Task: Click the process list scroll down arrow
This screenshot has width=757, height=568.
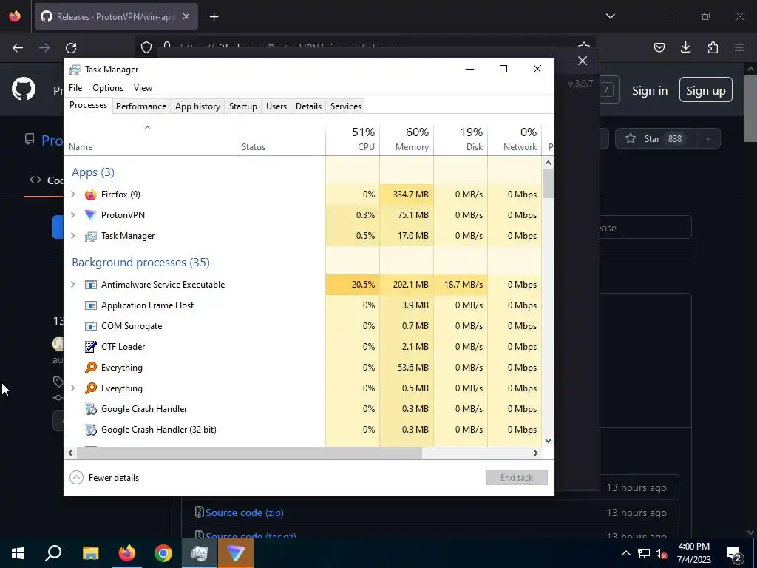Action: click(x=548, y=441)
